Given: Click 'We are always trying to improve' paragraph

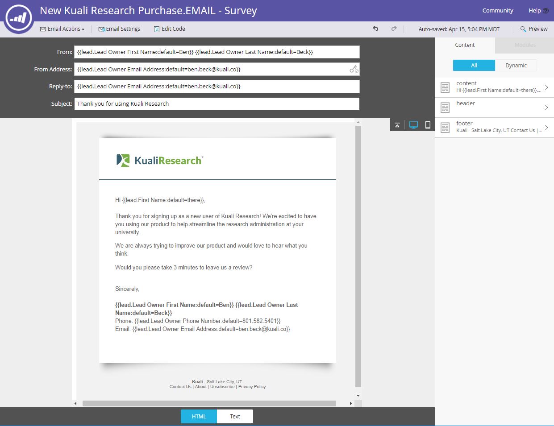Looking at the screenshot, I should click(211, 250).
